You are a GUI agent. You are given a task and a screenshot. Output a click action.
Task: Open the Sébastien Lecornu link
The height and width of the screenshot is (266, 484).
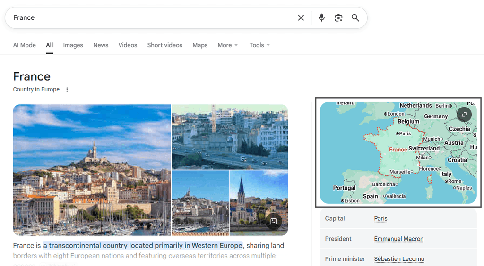click(399, 259)
